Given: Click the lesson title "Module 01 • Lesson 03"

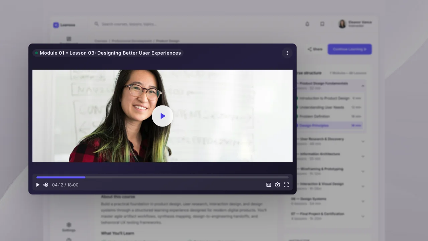Looking at the screenshot, I should (x=110, y=53).
